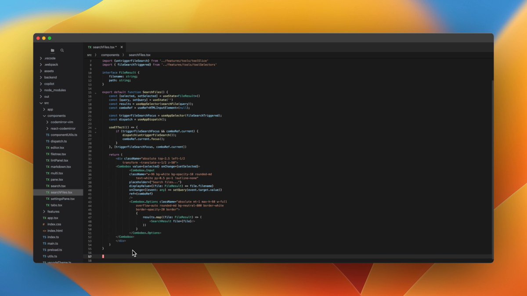This screenshot has height=296, width=527.
Task: Click the TX icon beside multi.tsx
Action: pos(47,173)
